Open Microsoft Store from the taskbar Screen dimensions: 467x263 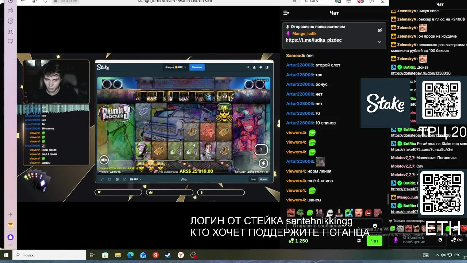point(105,255)
